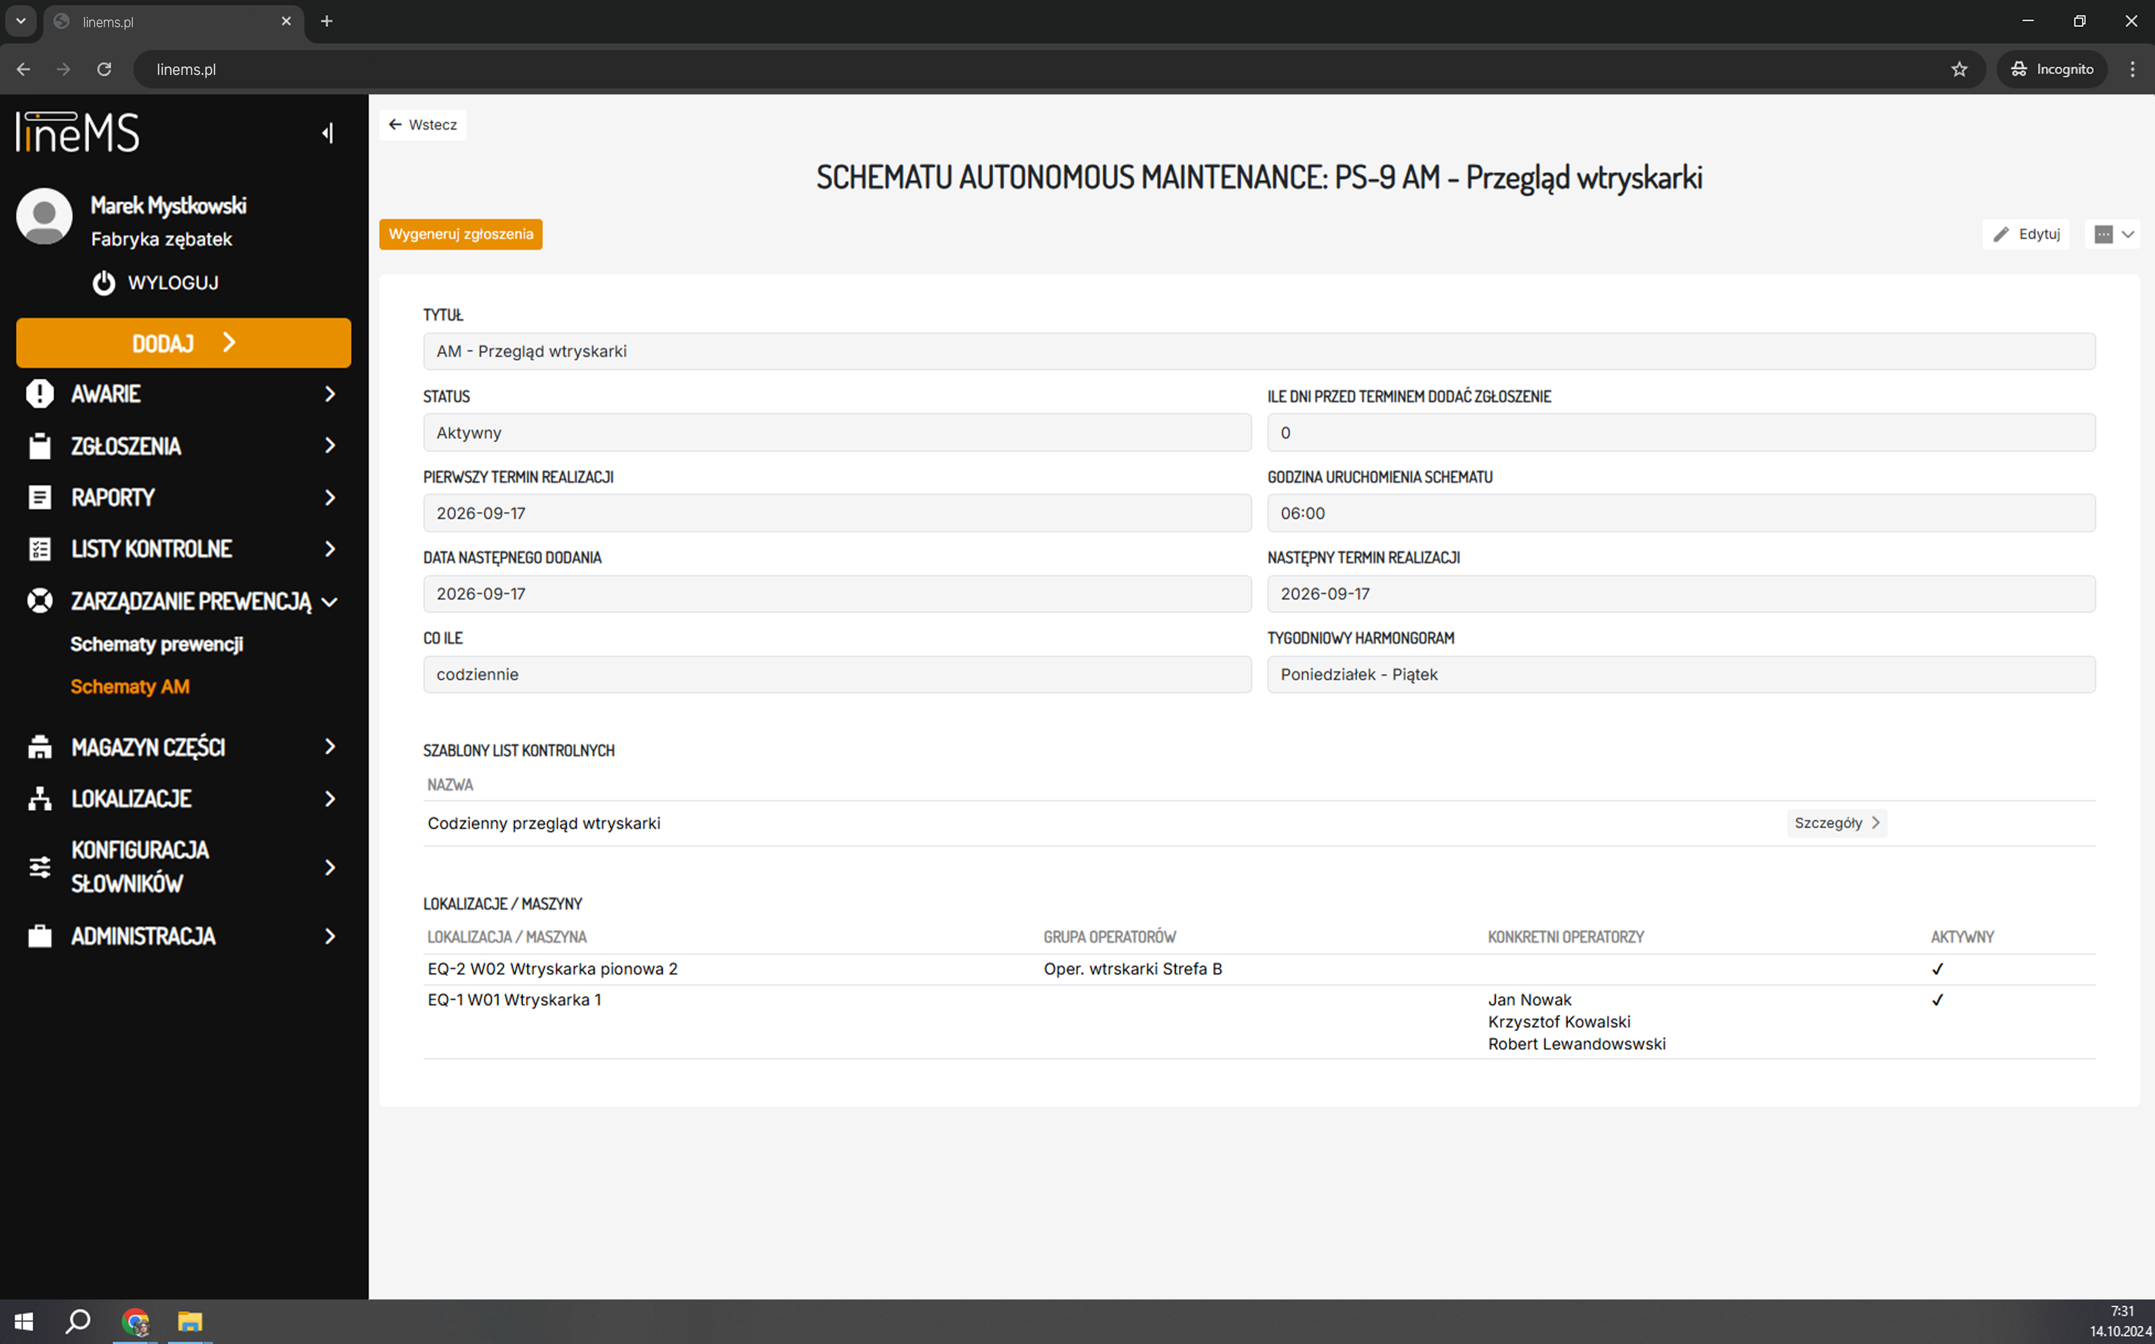Bookmark this page with the star icon

[1959, 69]
